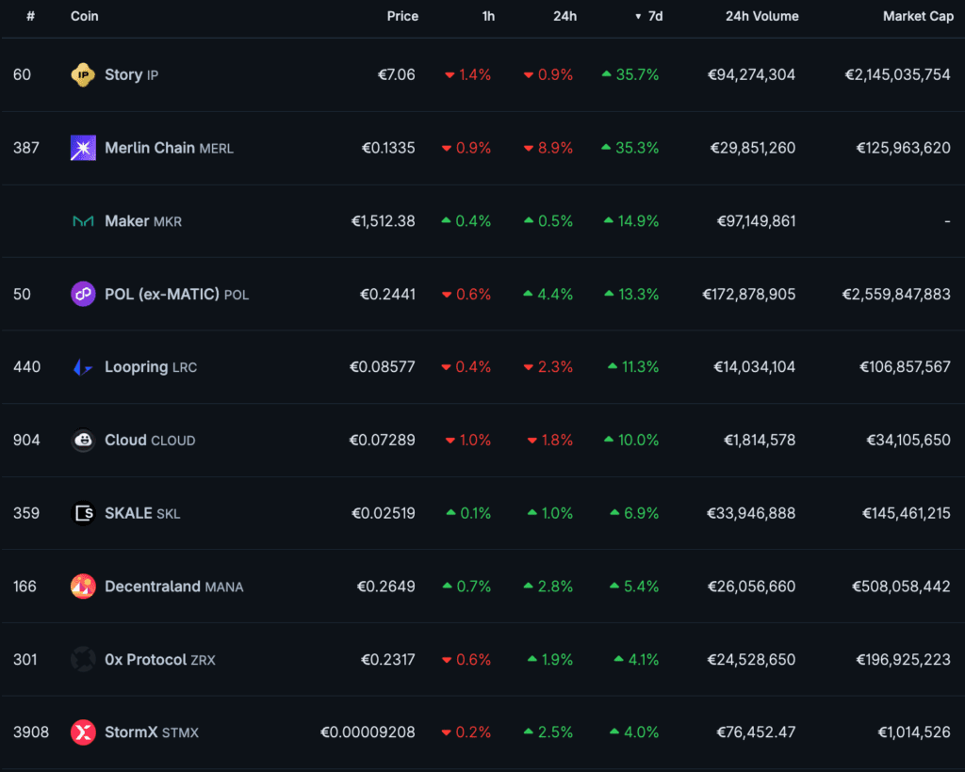The width and height of the screenshot is (965, 772).
Task: Sort by Market Cap column header
Action: (918, 17)
